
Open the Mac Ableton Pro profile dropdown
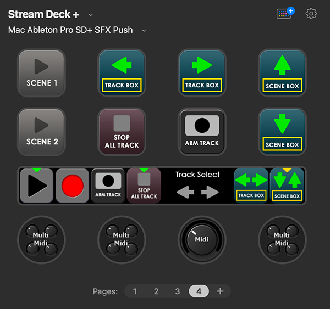tap(144, 31)
